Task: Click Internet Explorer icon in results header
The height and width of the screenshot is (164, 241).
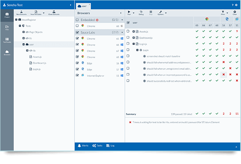Action: click(237, 19)
